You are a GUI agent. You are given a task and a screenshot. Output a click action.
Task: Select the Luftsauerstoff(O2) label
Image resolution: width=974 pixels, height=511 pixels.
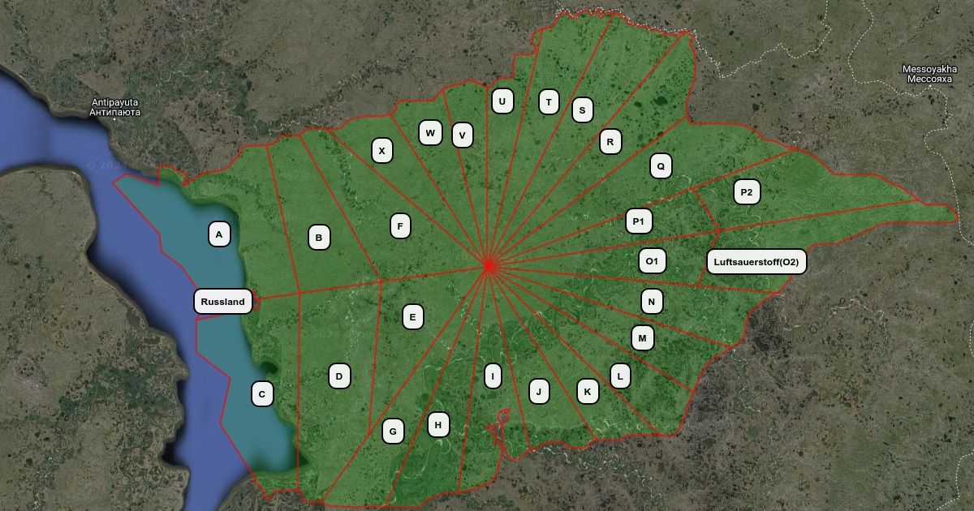coord(756,261)
